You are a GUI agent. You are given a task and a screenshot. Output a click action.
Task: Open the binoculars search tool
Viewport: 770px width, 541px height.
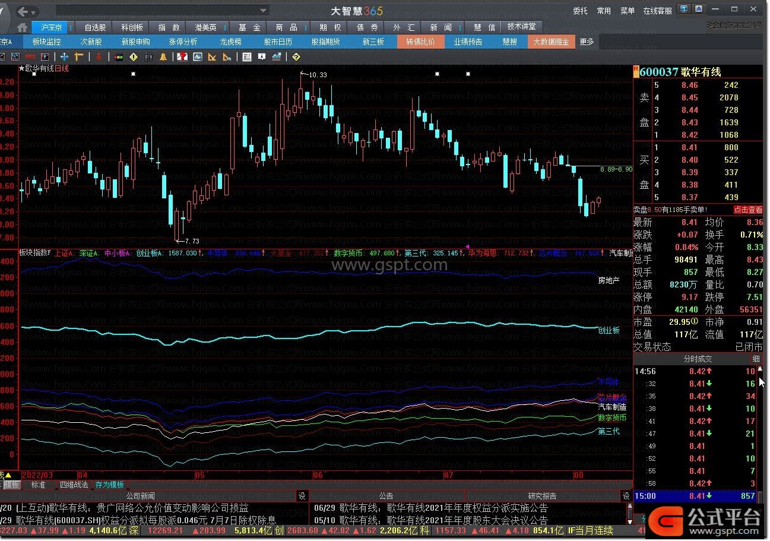tap(148, 57)
